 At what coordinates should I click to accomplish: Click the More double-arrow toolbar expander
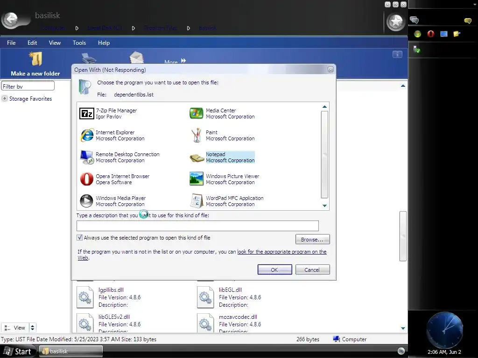tap(183, 61)
